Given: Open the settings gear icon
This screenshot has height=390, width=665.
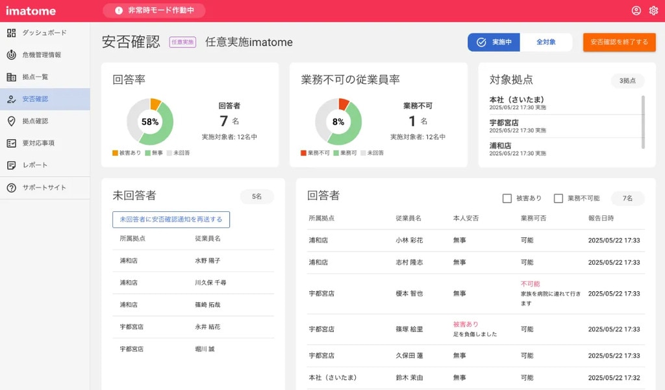Looking at the screenshot, I should click(653, 10).
